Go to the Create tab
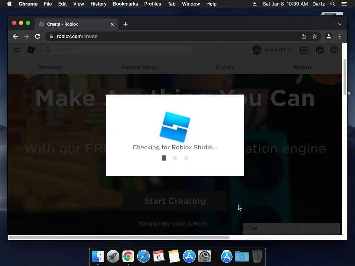Screen dimensions: 355x266 click(225, 67)
